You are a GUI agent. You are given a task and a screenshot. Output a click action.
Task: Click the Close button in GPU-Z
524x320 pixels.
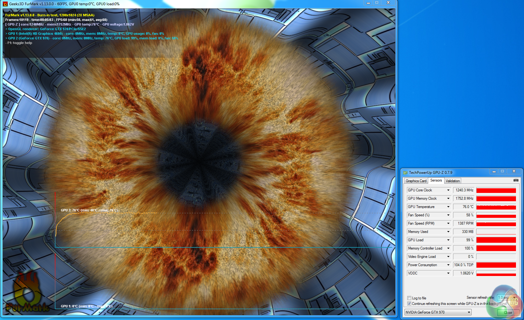[508, 312]
